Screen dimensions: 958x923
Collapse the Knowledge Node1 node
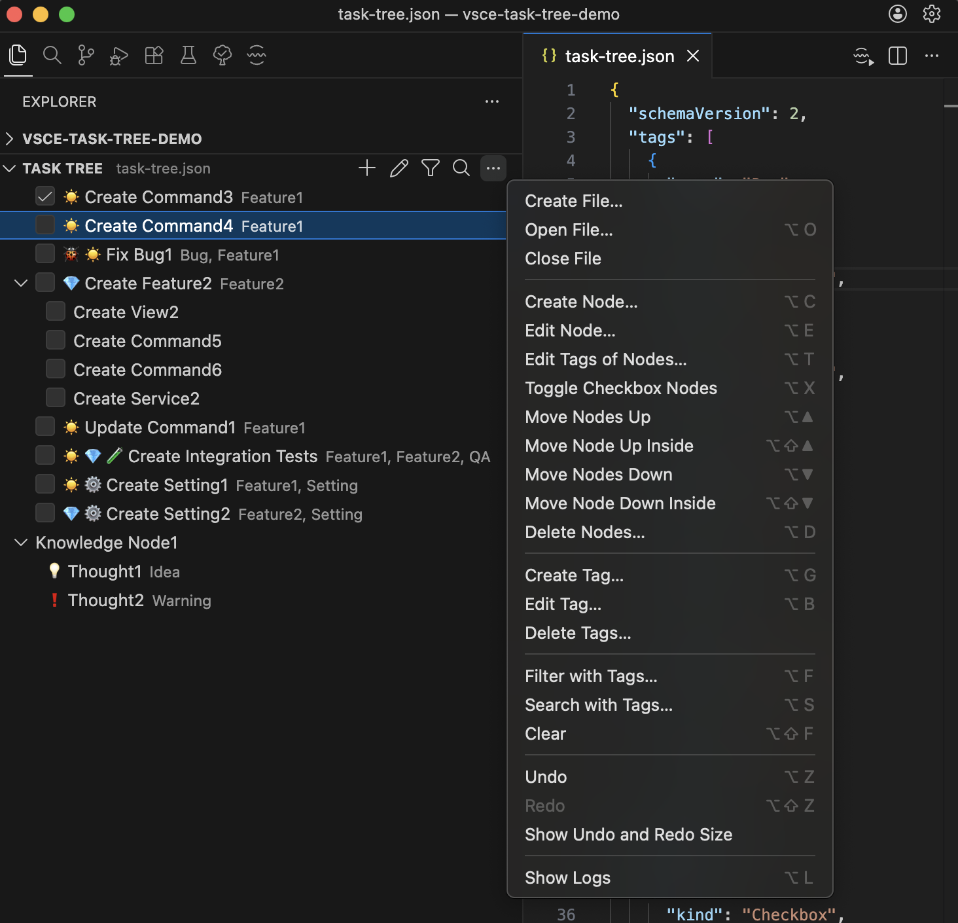21,542
